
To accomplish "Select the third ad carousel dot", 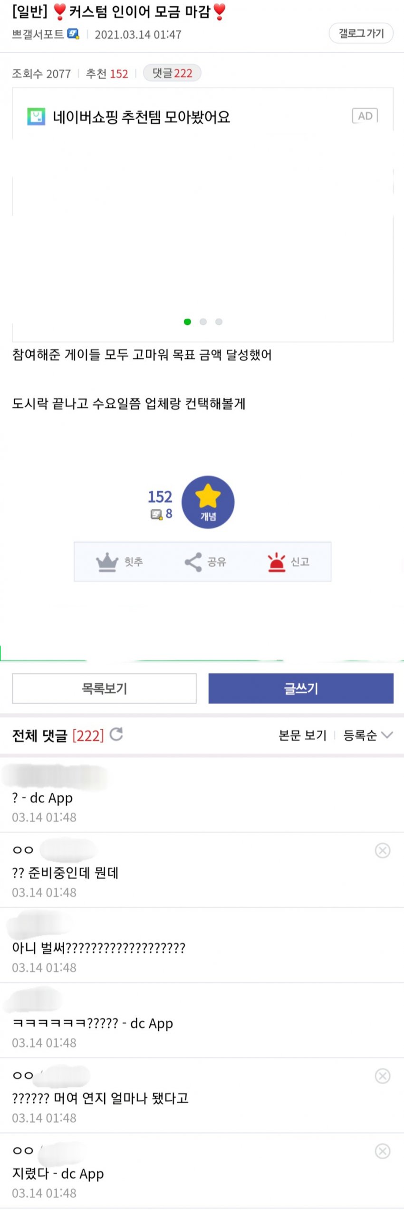I will (219, 322).
